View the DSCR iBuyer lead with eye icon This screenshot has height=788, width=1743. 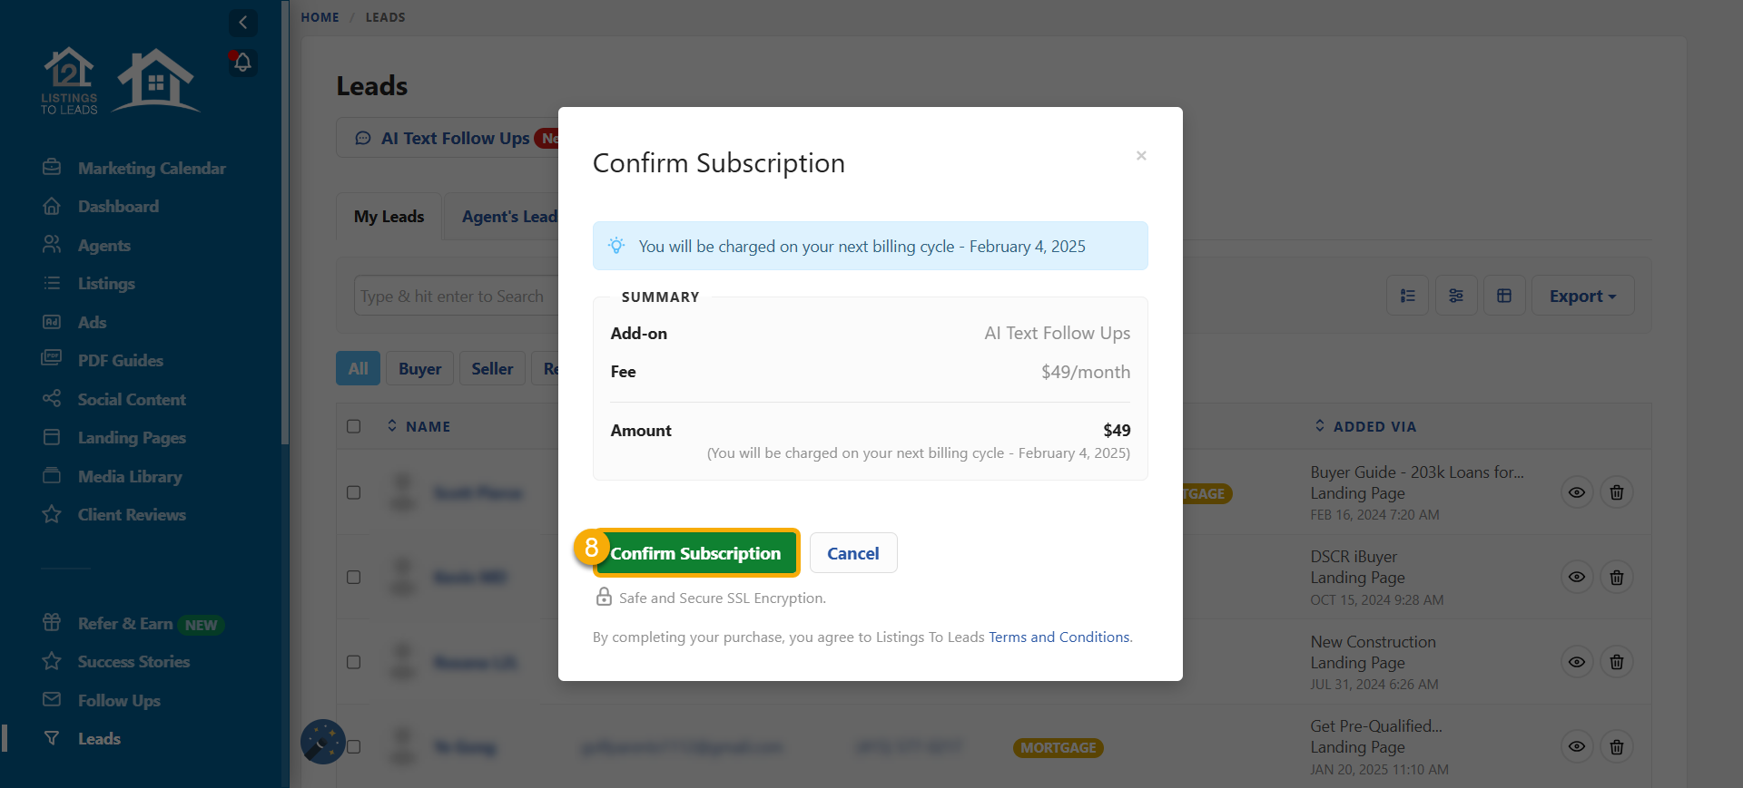click(1577, 577)
